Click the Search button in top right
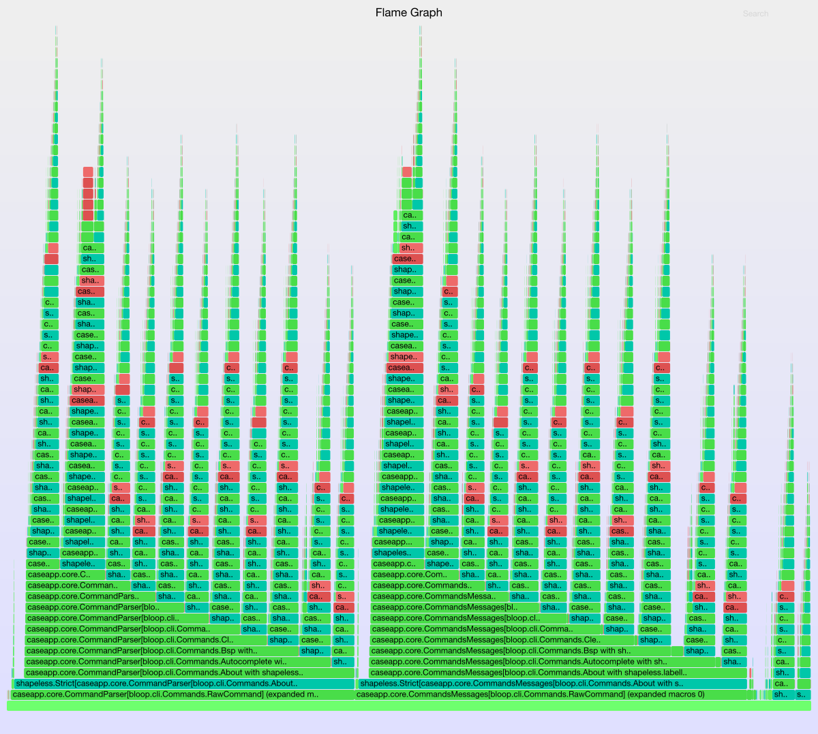 tap(755, 14)
